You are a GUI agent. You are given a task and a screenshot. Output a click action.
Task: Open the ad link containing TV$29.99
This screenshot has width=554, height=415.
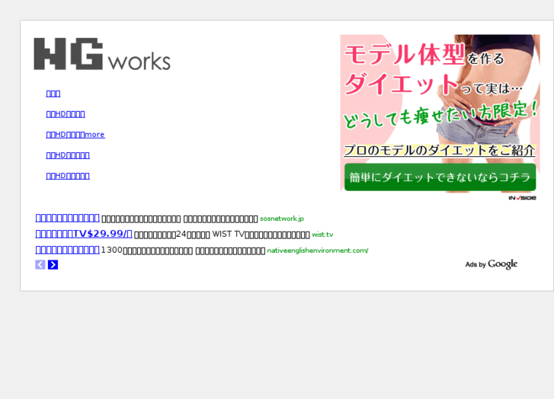[84, 234]
